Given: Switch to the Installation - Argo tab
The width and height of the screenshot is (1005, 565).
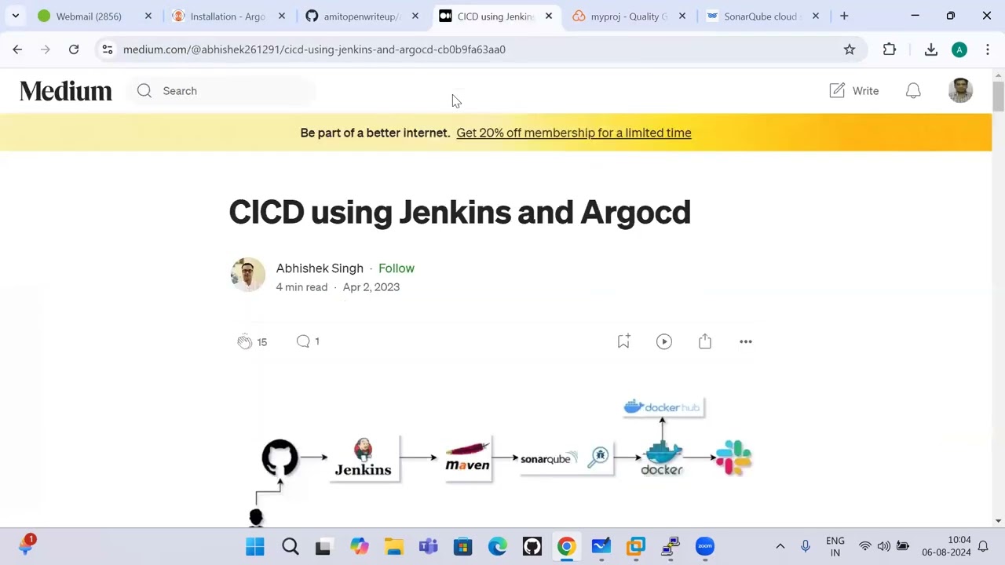Looking at the screenshot, I should [228, 16].
